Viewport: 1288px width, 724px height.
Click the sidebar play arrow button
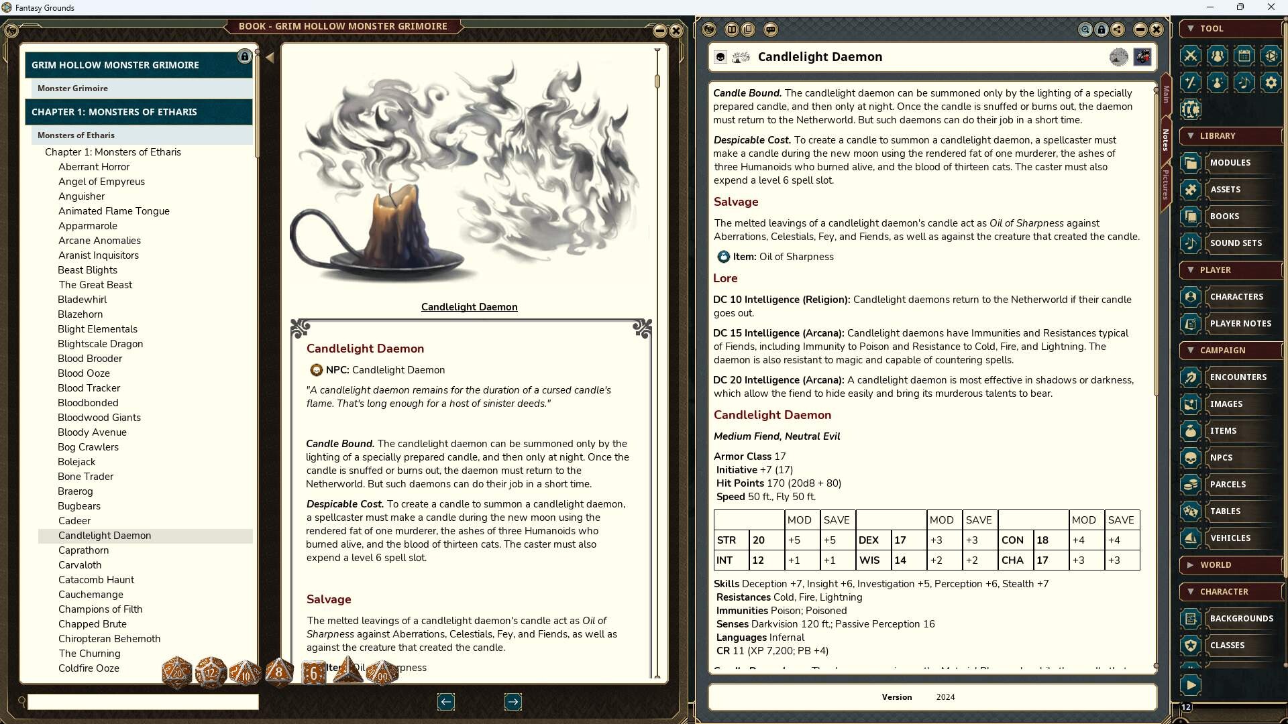tap(1191, 685)
